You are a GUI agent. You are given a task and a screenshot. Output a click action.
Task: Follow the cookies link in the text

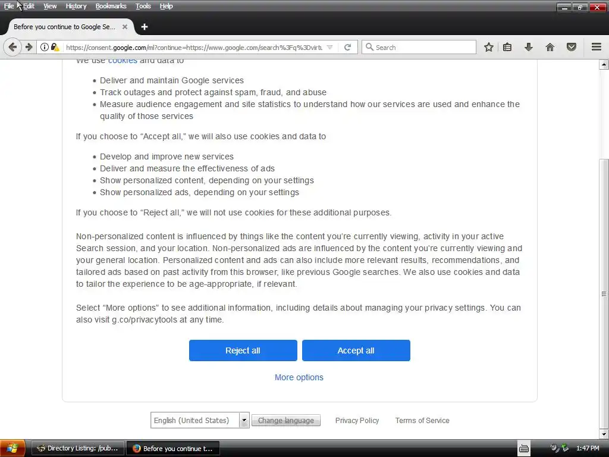123,61
